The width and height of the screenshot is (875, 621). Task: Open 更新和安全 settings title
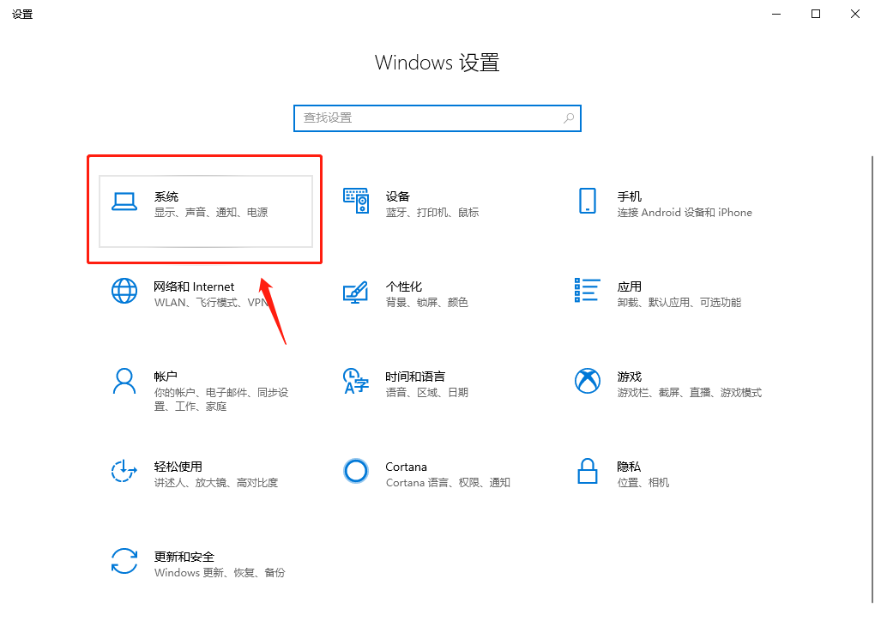(184, 557)
